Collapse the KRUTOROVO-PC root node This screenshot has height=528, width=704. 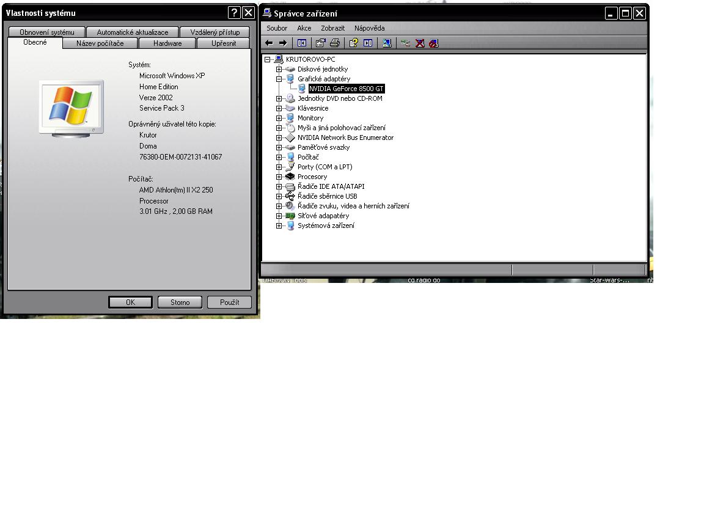[x=267, y=59]
